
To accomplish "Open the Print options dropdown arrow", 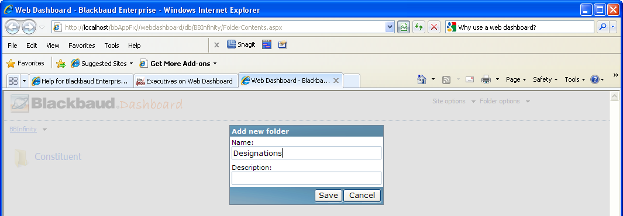I will [497, 79].
